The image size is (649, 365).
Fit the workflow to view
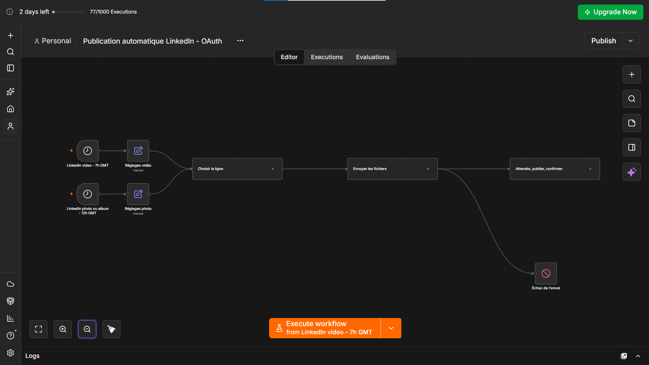[39, 329]
